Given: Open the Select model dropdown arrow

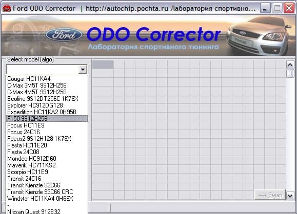Looking at the screenshot, I should point(83,70).
